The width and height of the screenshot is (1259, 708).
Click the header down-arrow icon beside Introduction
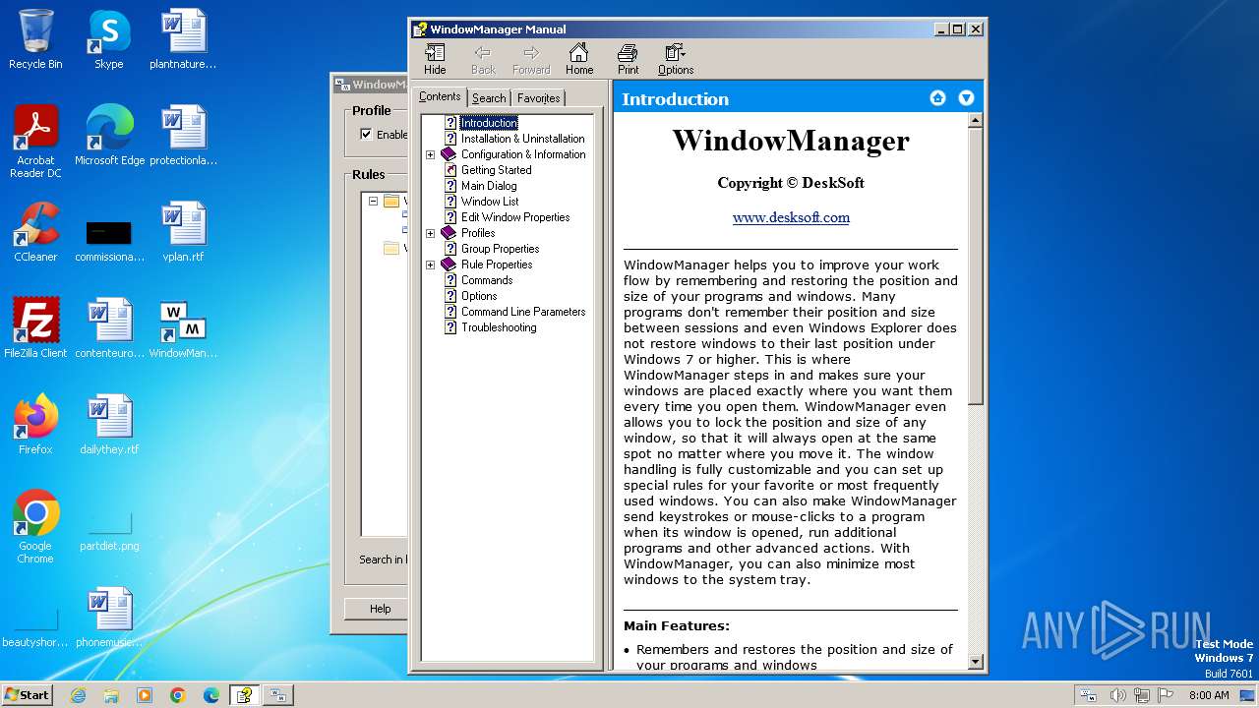pos(966,97)
